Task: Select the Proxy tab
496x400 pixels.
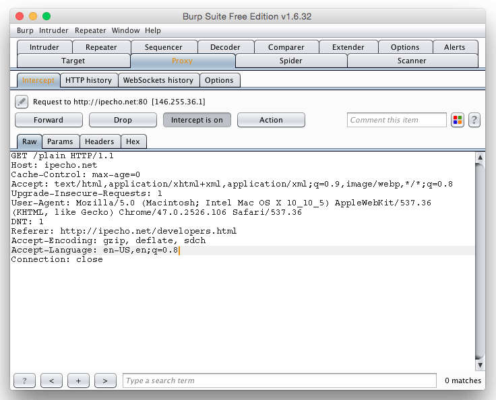Action: click(x=182, y=61)
